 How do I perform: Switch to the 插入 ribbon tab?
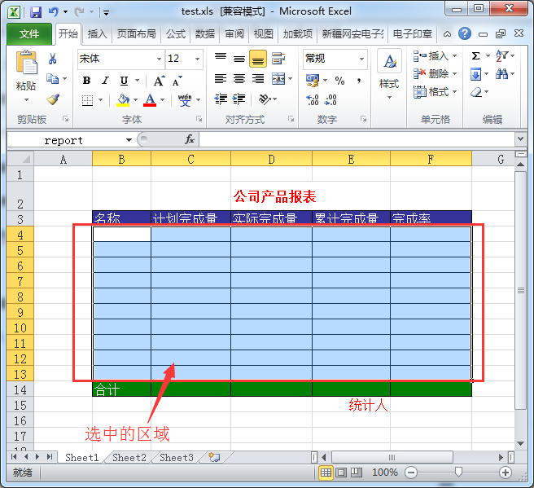pos(97,34)
